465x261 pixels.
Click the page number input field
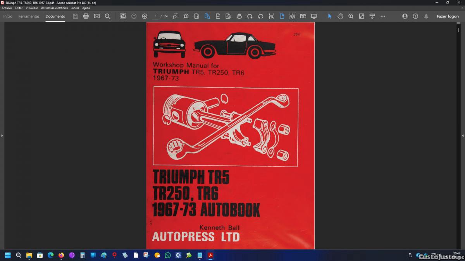pyautogui.click(x=155, y=16)
